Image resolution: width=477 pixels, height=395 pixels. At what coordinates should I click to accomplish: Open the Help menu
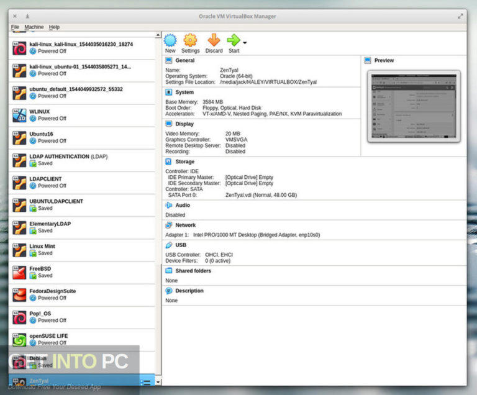[54, 27]
